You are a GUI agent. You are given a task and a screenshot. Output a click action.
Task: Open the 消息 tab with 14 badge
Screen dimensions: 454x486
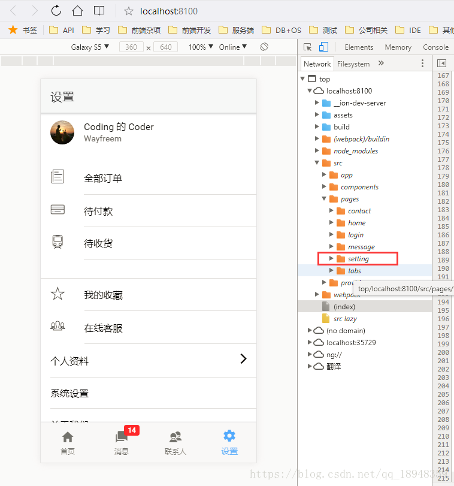122,443
